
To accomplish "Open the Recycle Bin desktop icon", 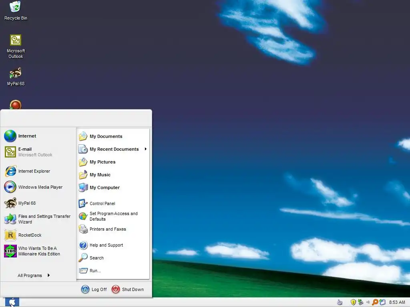I will point(16,11).
